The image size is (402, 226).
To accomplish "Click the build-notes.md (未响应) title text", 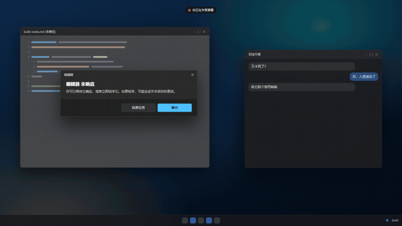I will coord(40,32).
